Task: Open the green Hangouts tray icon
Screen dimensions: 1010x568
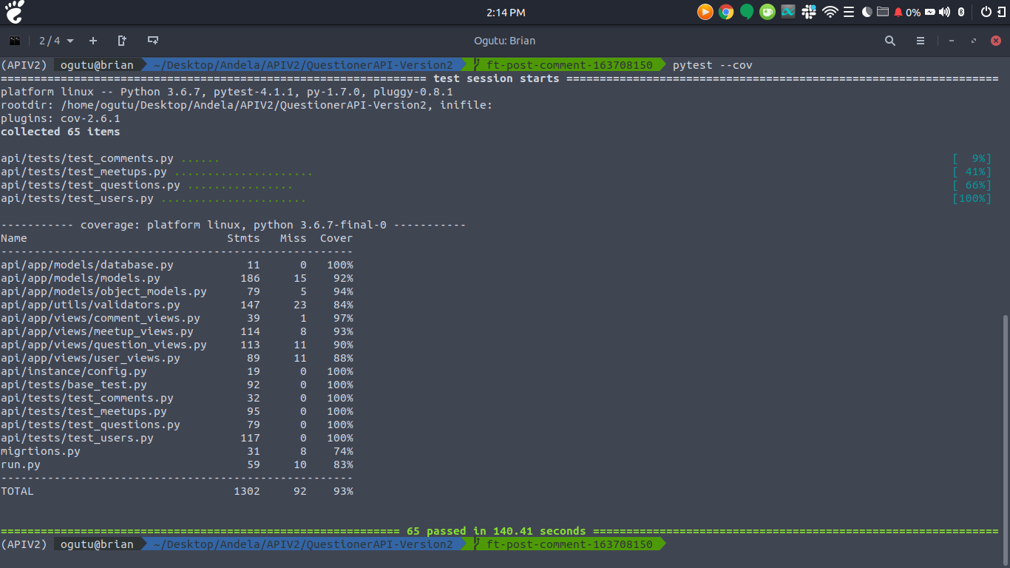Action: [x=747, y=12]
